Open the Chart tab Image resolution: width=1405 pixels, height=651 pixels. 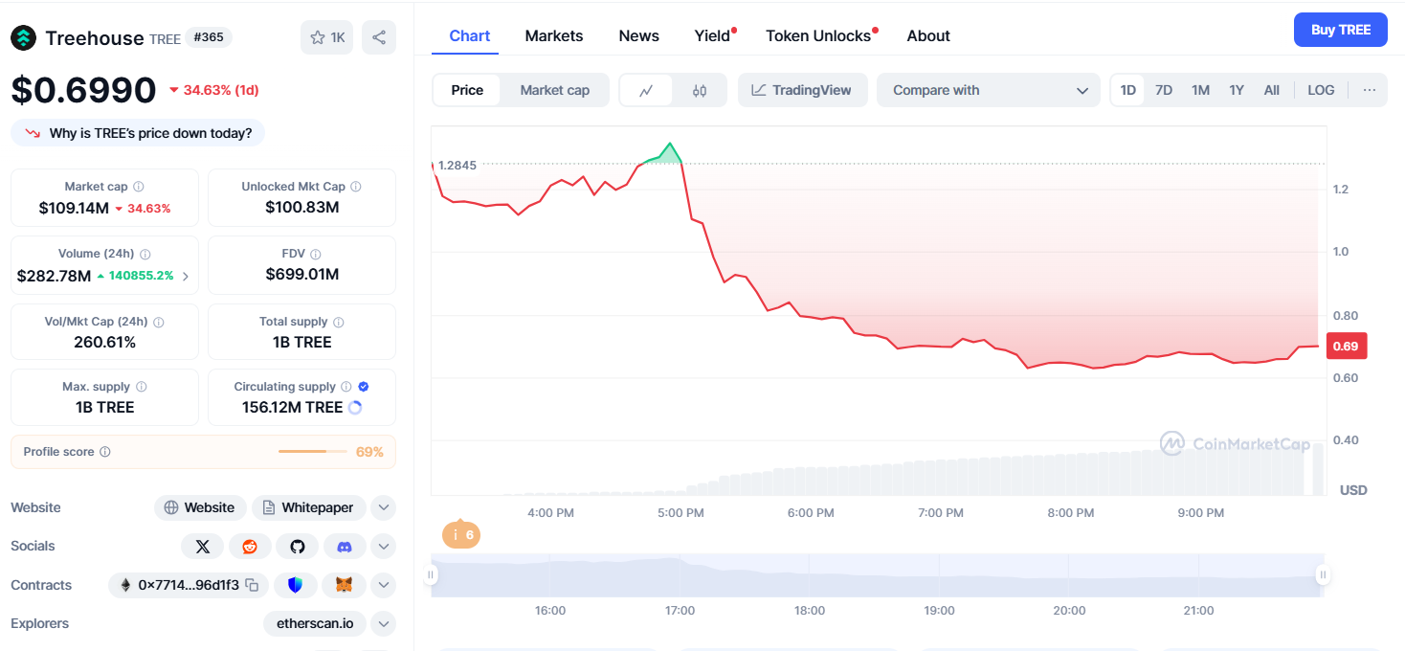tap(469, 35)
